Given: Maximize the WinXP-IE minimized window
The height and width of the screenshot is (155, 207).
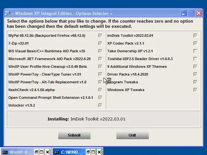Looking at the screenshot, I should tap(41, 152).
